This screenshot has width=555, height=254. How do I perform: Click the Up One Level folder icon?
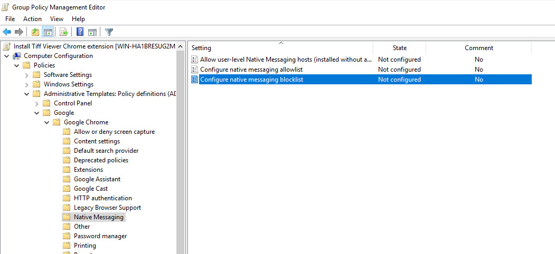(x=35, y=32)
